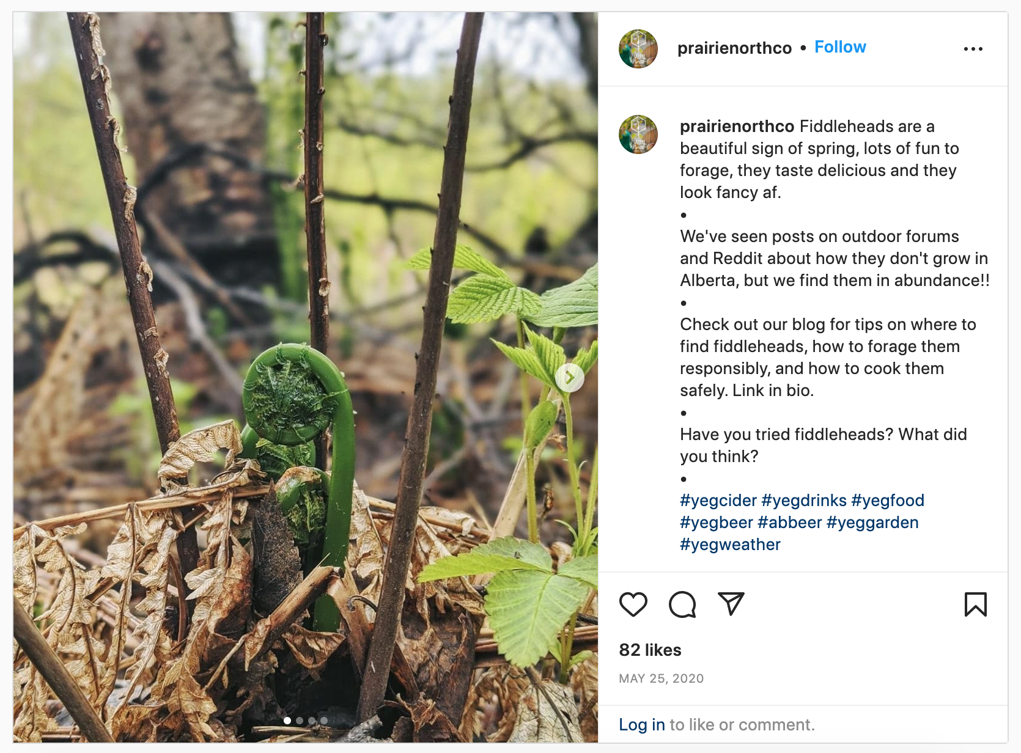
Task: Open prairienorthco username in caption
Action: pyautogui.click(x=737, y=127)
